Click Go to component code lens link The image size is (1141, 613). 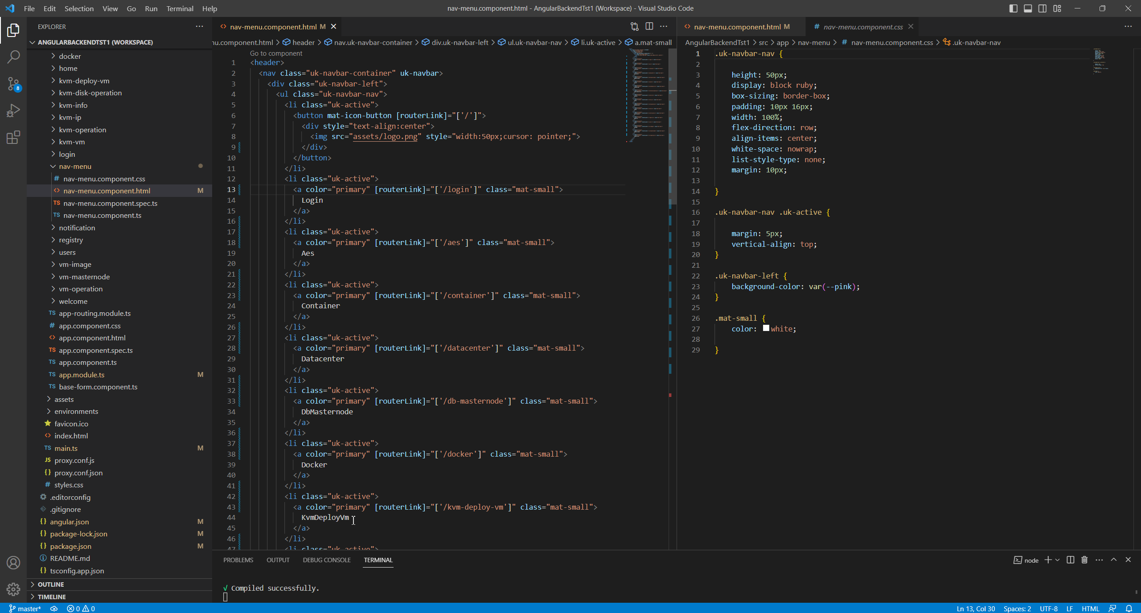coord(276,53)
